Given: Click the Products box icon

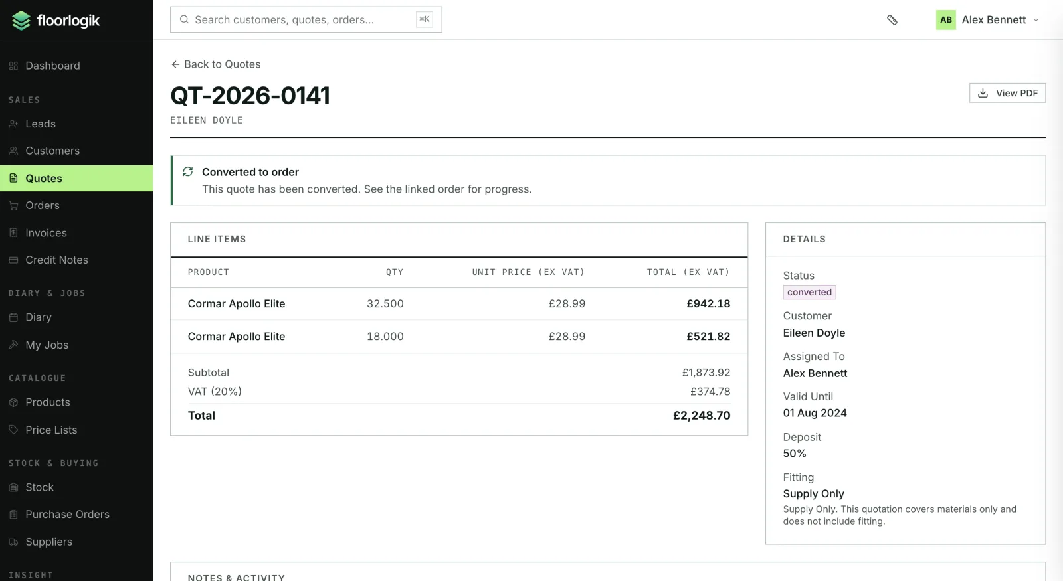Looking at the screenshot, I should tap(13, 402).
